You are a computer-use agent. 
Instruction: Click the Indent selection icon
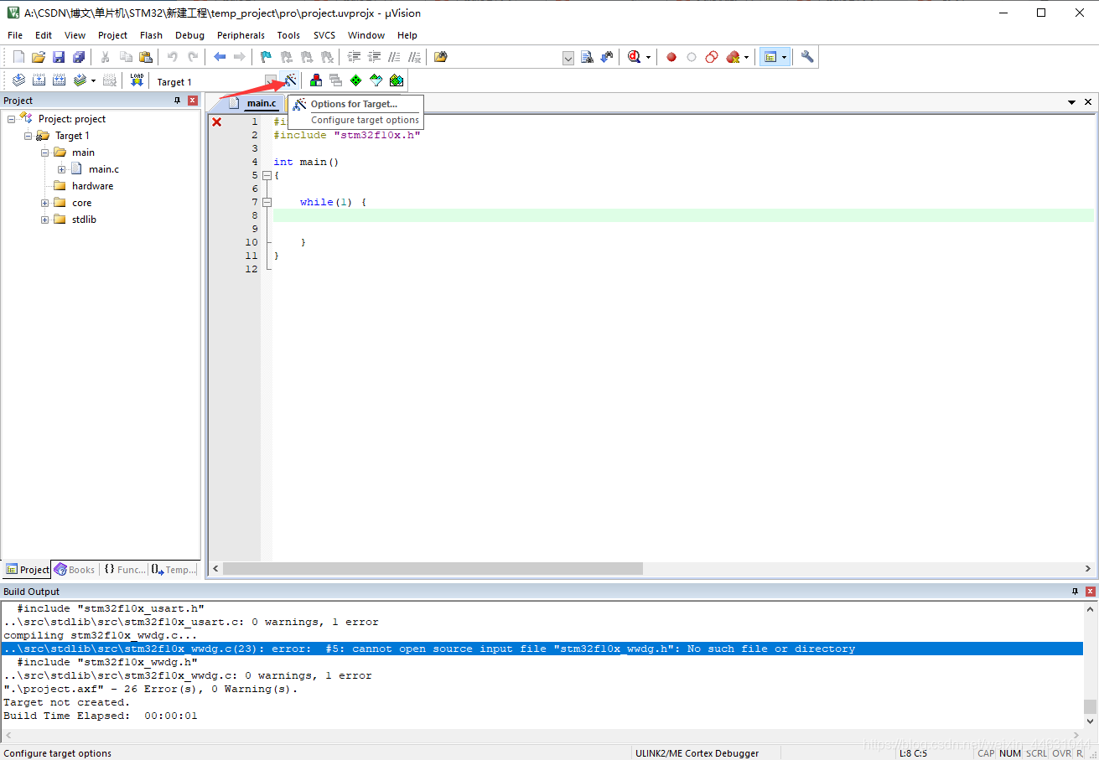click(x=354, y=57)
